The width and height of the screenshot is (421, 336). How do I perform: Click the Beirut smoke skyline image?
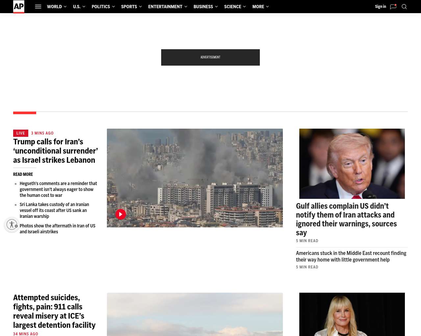195,178
